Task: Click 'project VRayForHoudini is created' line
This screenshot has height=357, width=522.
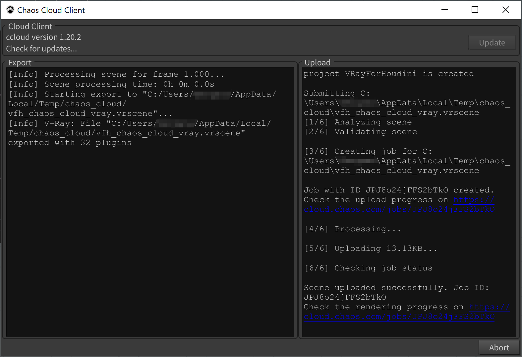Action: coord(389,74)
